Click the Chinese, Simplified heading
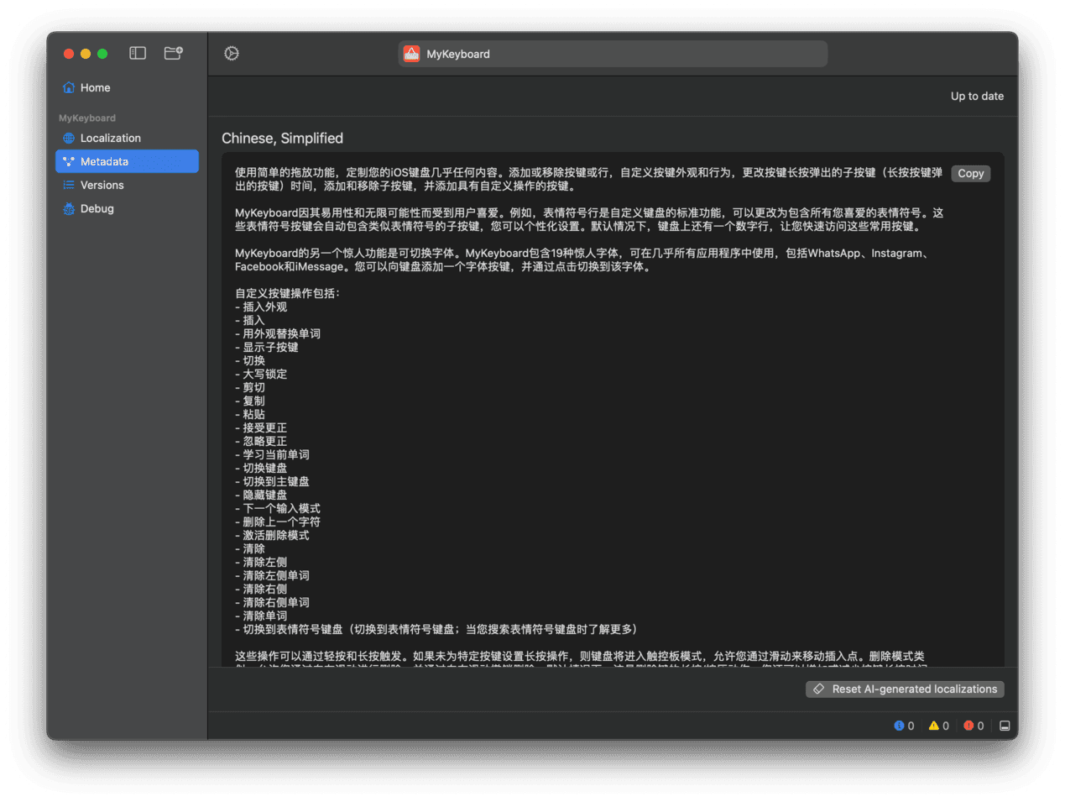Image resolution: width=1065 pixels, height=802 pixels. pyautogui.click(x=282, y=138)
